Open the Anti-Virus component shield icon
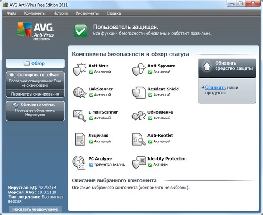Viewport: 263px width, 215px height. tap(80, 69)
